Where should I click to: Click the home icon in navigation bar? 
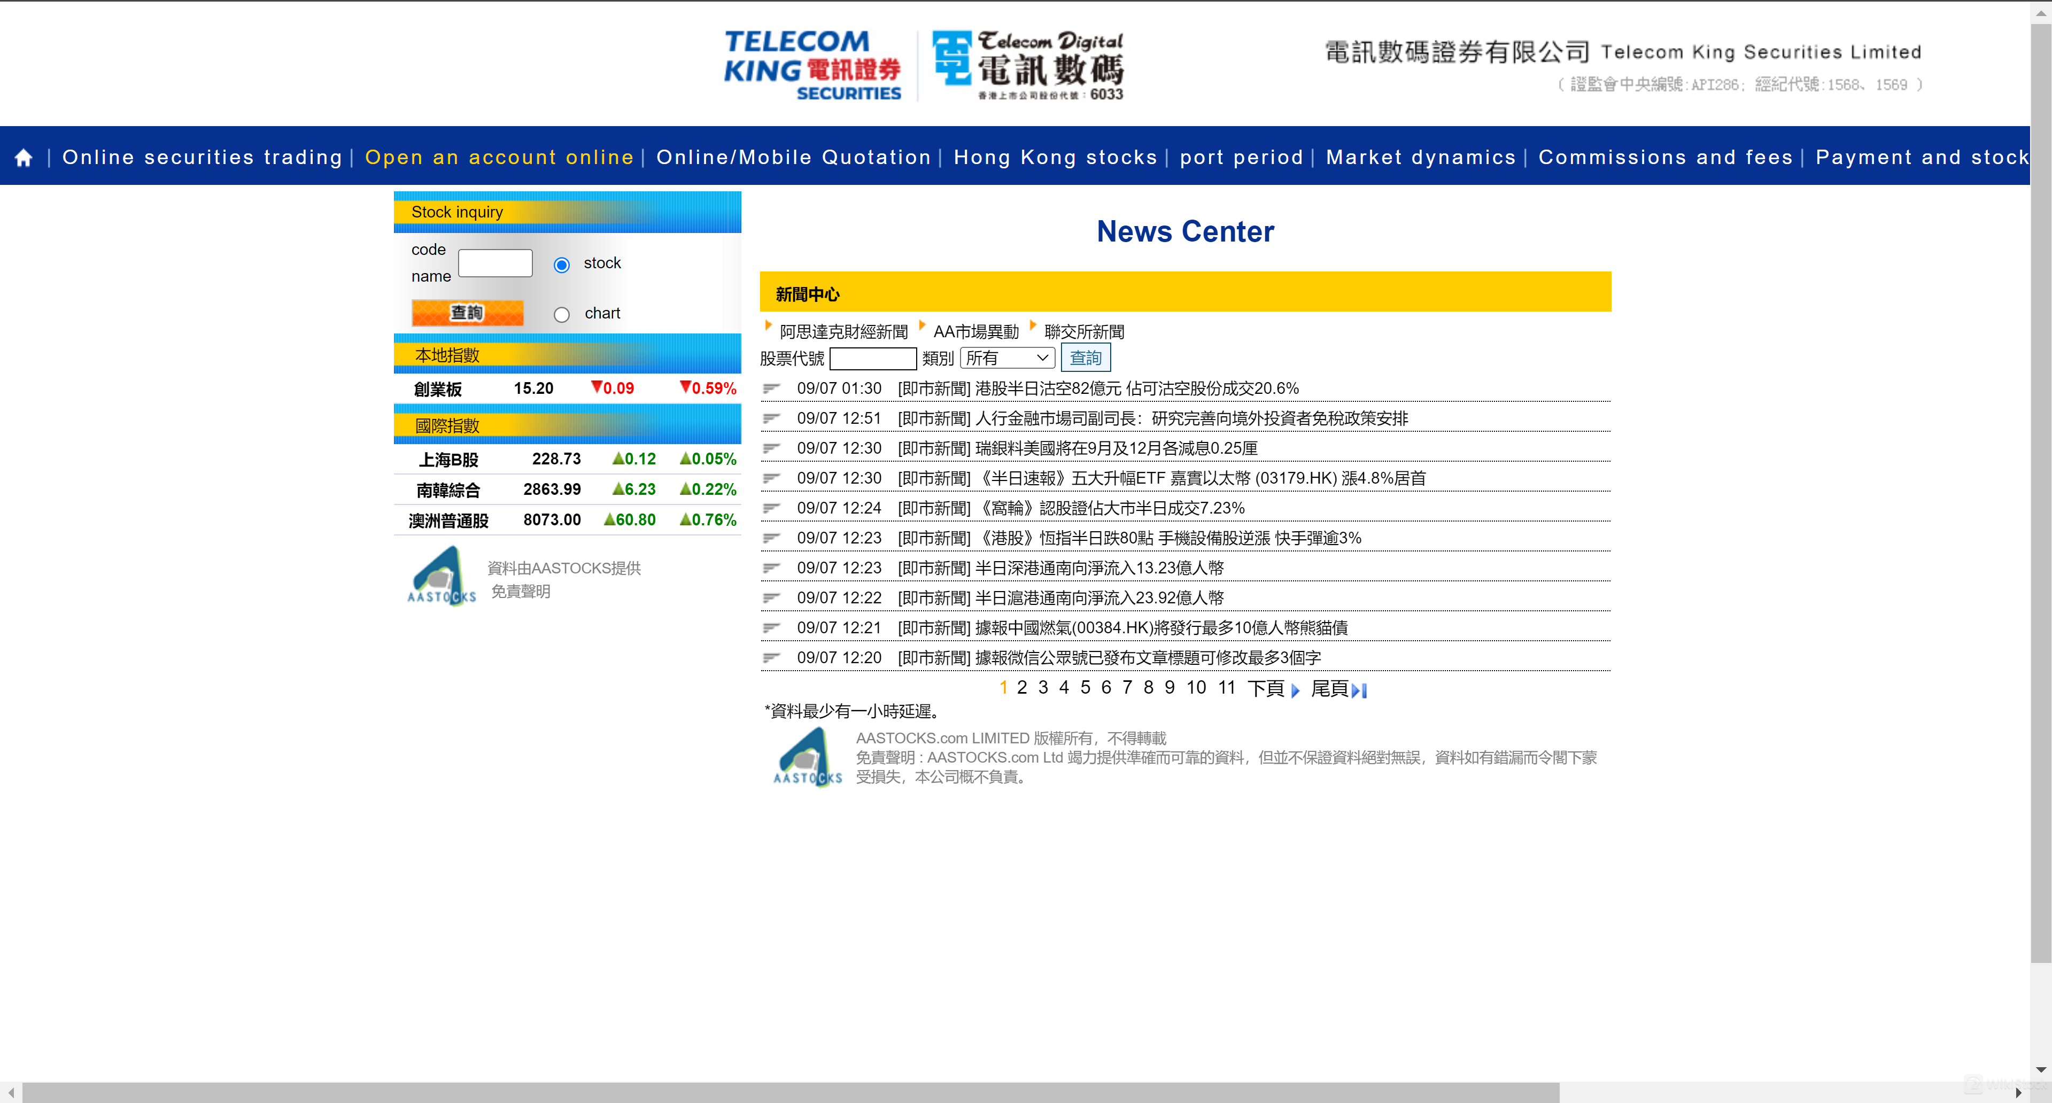[24, 158]
